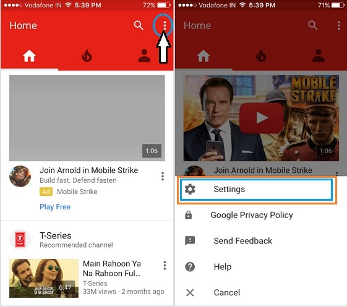Play the Mobile Strike video
The image size is (347, 307).
(261, 118)
